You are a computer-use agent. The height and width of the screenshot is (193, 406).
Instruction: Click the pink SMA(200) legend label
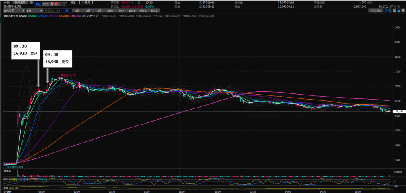tap(76, 16)
